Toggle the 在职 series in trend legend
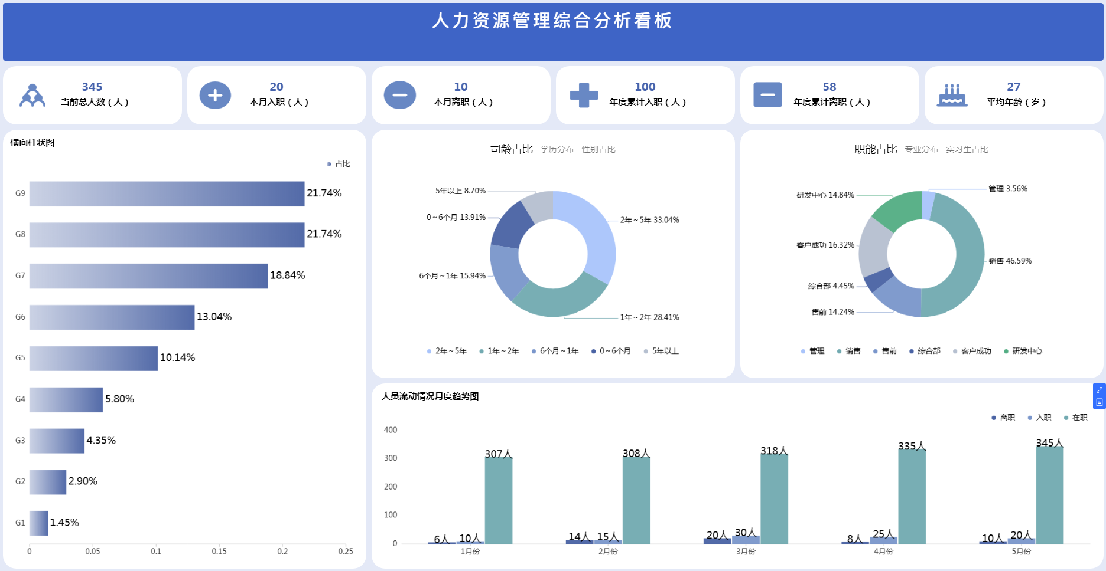1106x571 pixels. click(x=1075, y=418)
